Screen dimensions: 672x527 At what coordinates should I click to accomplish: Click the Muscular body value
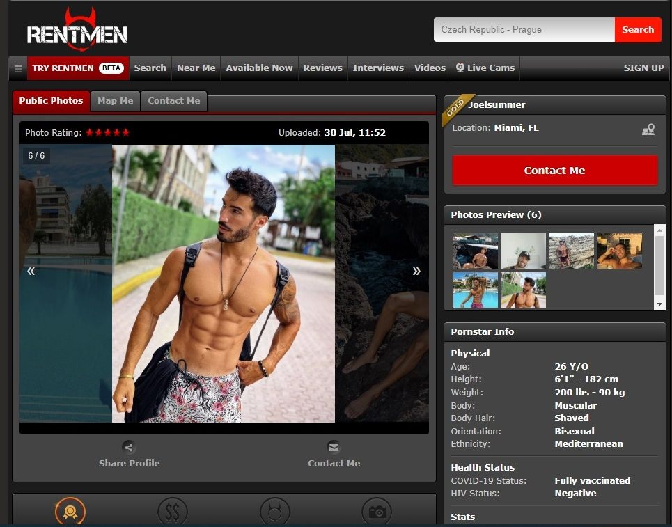point(576,405)
